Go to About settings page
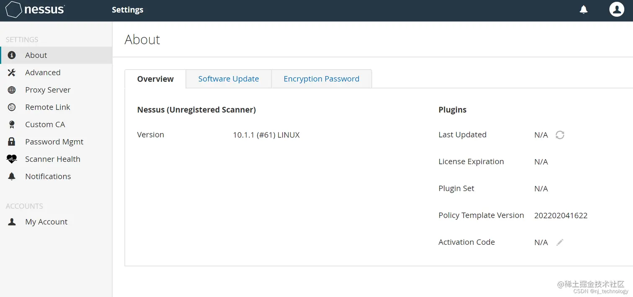 (x=56, y=55)
